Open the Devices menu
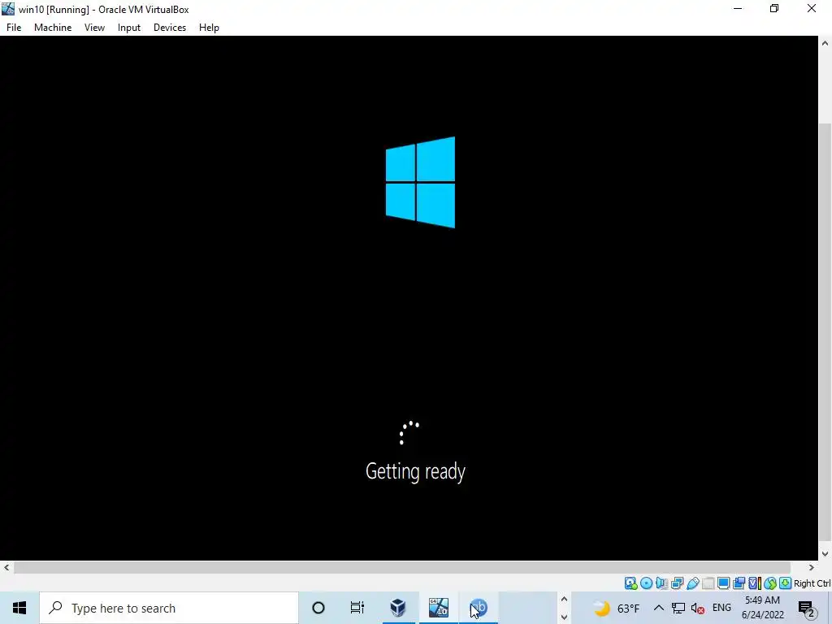 click(170, 28)
